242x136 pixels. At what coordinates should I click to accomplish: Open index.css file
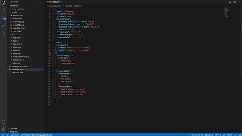click(x=17, y=47)
